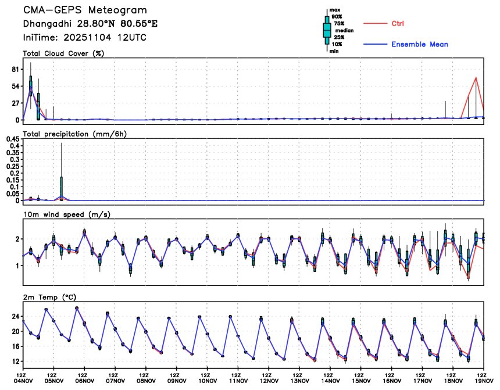The width and height of the screenshot is (500, 390).
Task: Click the 27 tick on cloud cover axis
Action: pos(16,103)
